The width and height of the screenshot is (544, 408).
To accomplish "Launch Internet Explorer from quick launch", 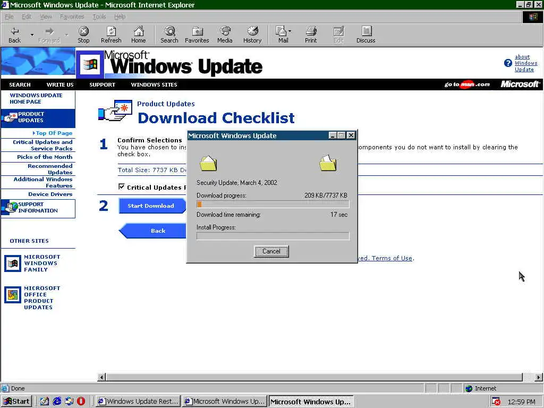I will tap(56, 402).
